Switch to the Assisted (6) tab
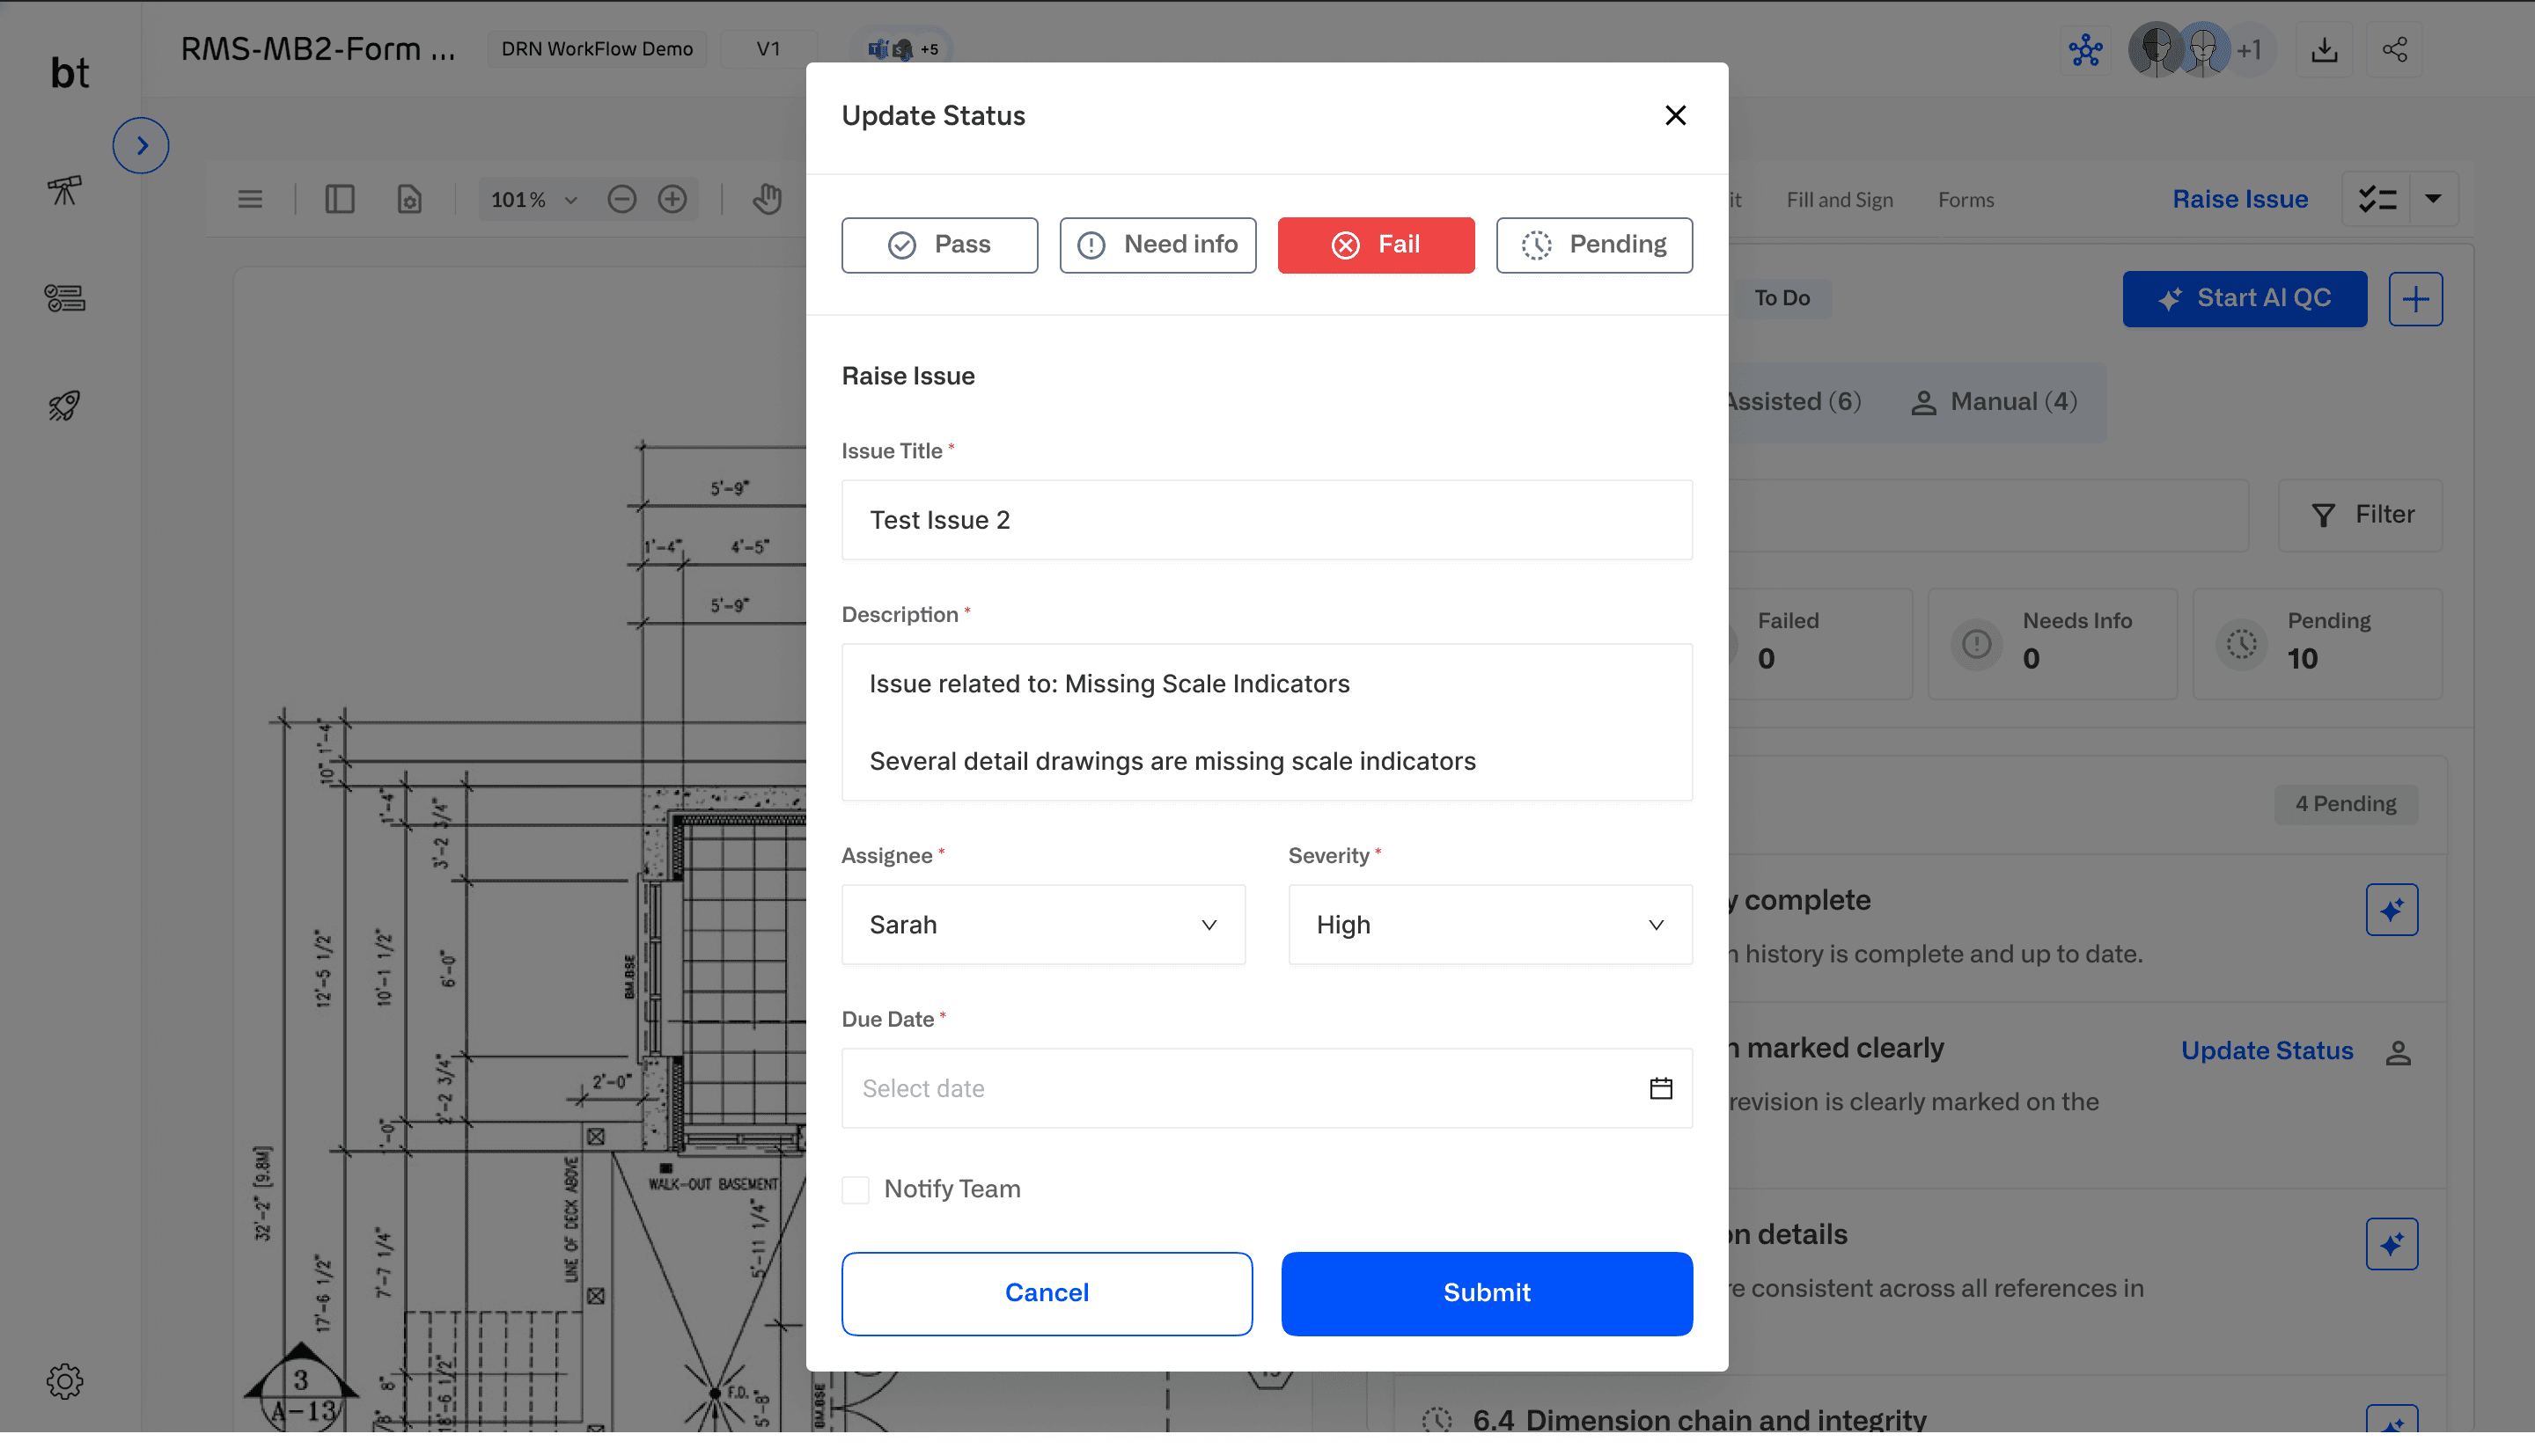 [x=1793, y=402]
